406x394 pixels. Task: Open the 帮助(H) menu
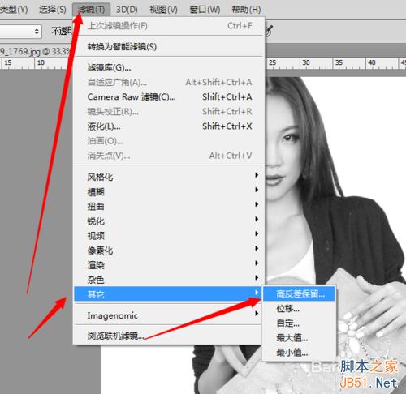pyautogui.click(x=246, y=10)
